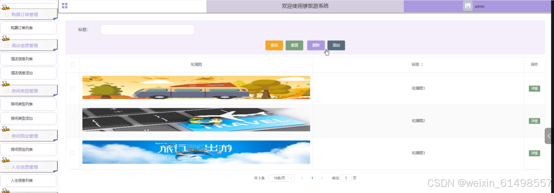
Task: Click the blue sky 旅行出游 carousel thumbnail
Action: [196, 152]
